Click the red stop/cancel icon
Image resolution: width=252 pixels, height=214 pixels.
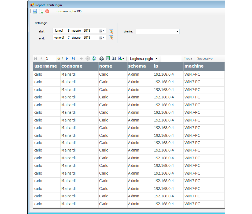(x=47, y=11)
